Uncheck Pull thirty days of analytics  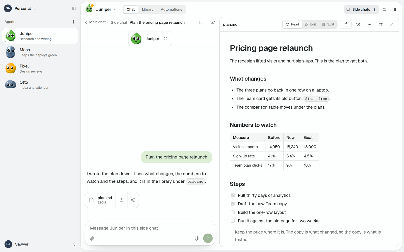click(x=233, y=195)
